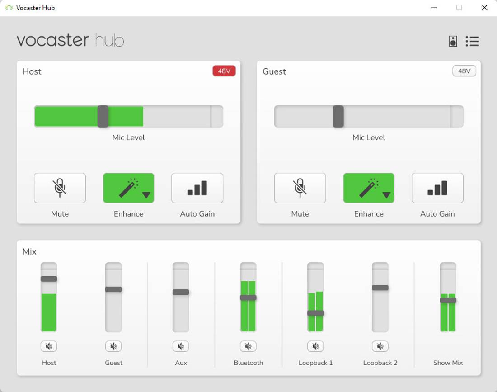Image resolution: width=497 pixels, height=392 pixels.
Task: Expand Guest Enhance preset dropdown arrow
Action: point(386,195)
